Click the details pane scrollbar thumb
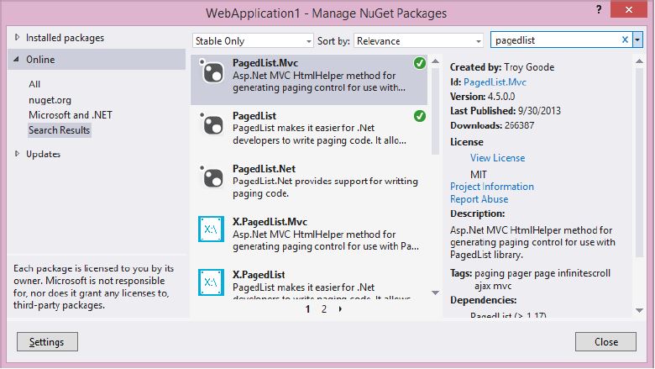 [639, 162]
